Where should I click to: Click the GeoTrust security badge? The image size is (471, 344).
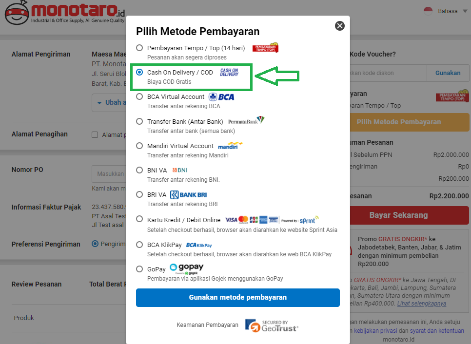click(x=272, y=325)
